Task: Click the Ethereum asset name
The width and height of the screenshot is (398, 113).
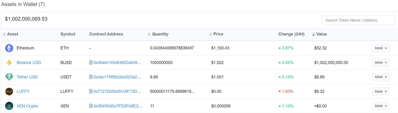Action: point(25,48)
